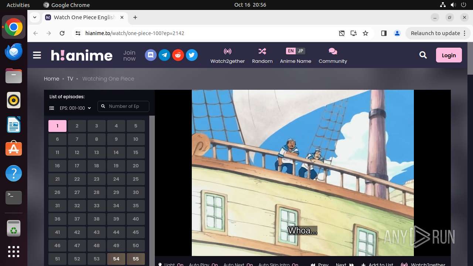Toggle the Auto Play setting
Viewport: 473px width, 266px height.
tap(203, 265)
